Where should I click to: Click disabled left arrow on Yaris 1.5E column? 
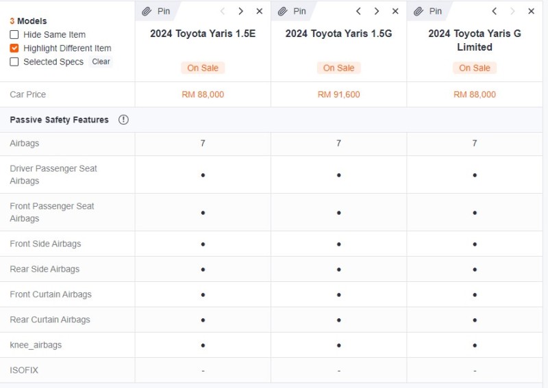click(223, 11)
